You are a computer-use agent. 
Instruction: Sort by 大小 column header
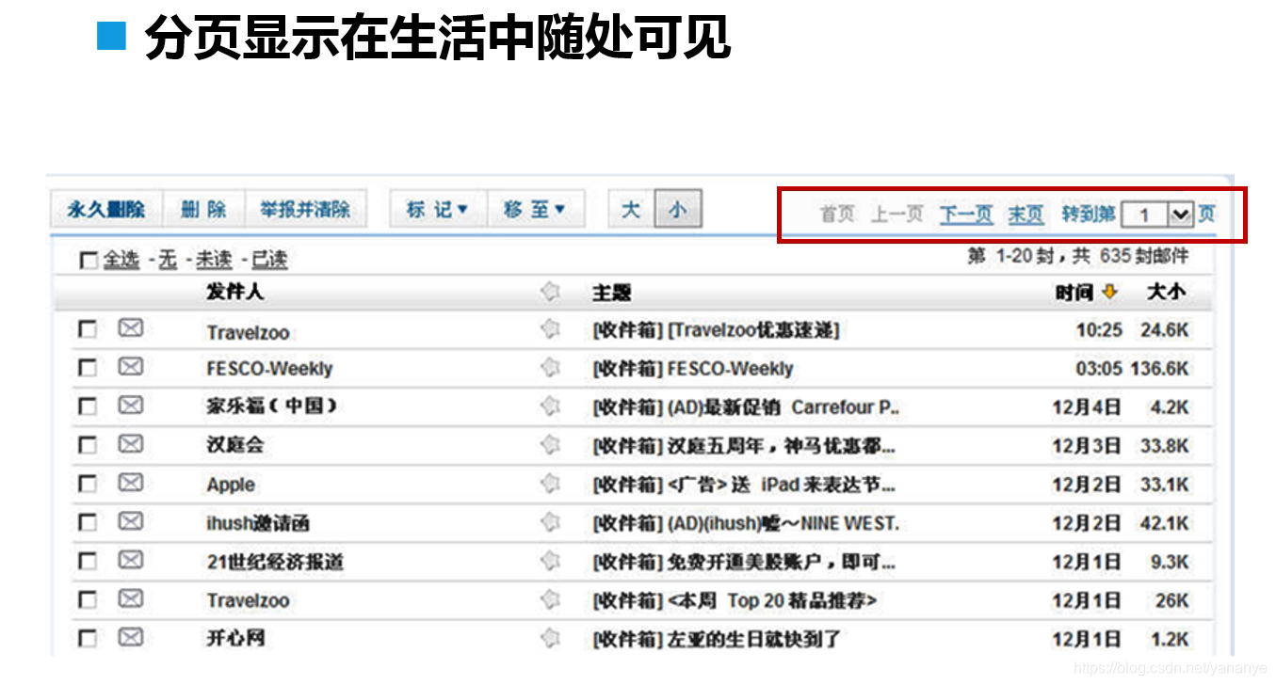coord(1166,293)
